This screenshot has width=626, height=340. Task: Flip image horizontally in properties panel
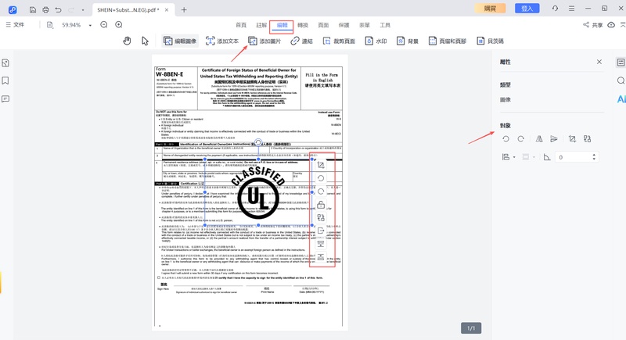click(539, 138)
